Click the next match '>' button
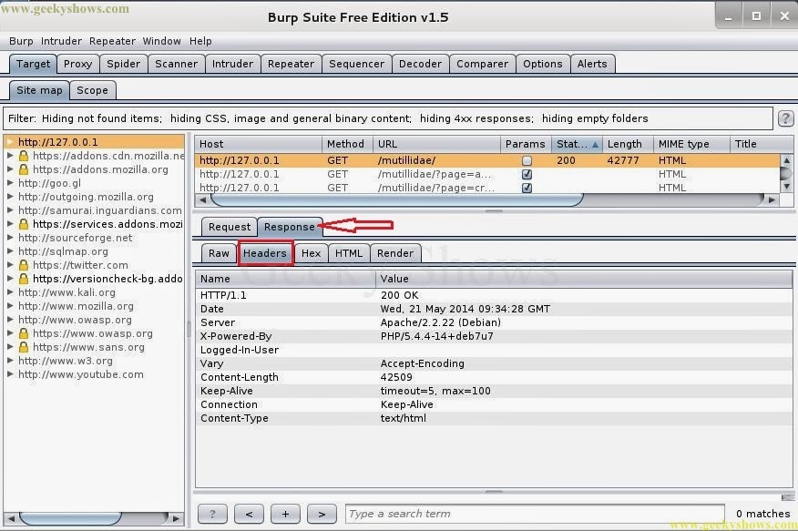Image resolution: width=798 pixels, height=531 pixels. click(322, 514)
